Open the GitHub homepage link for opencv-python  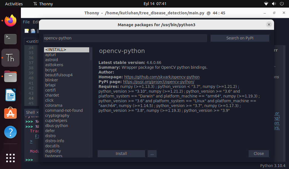tap(162, 77)
